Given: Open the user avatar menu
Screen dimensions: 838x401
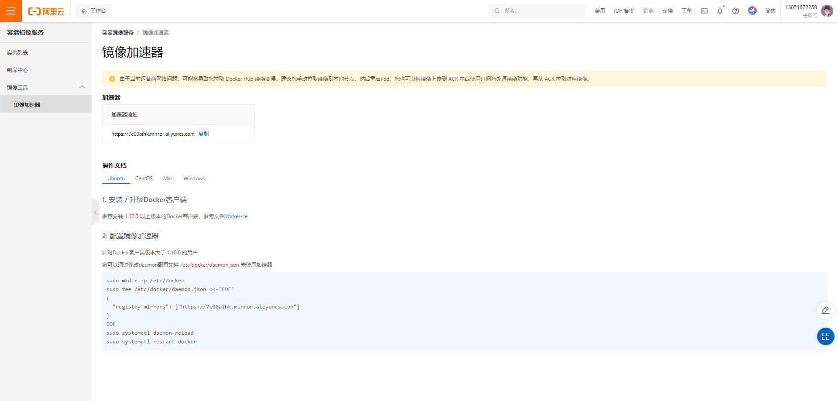Looking at the screenshot, I should coord(827,11).
